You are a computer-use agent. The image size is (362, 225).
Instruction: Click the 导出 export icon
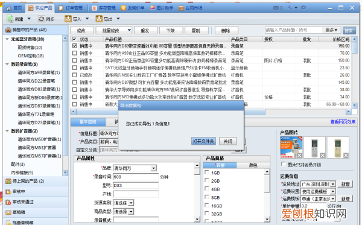(99, 19)
